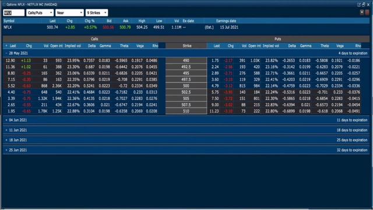The image size is (373, 210).
Task: Sort calls by Open int header
Action: (57, 45)
